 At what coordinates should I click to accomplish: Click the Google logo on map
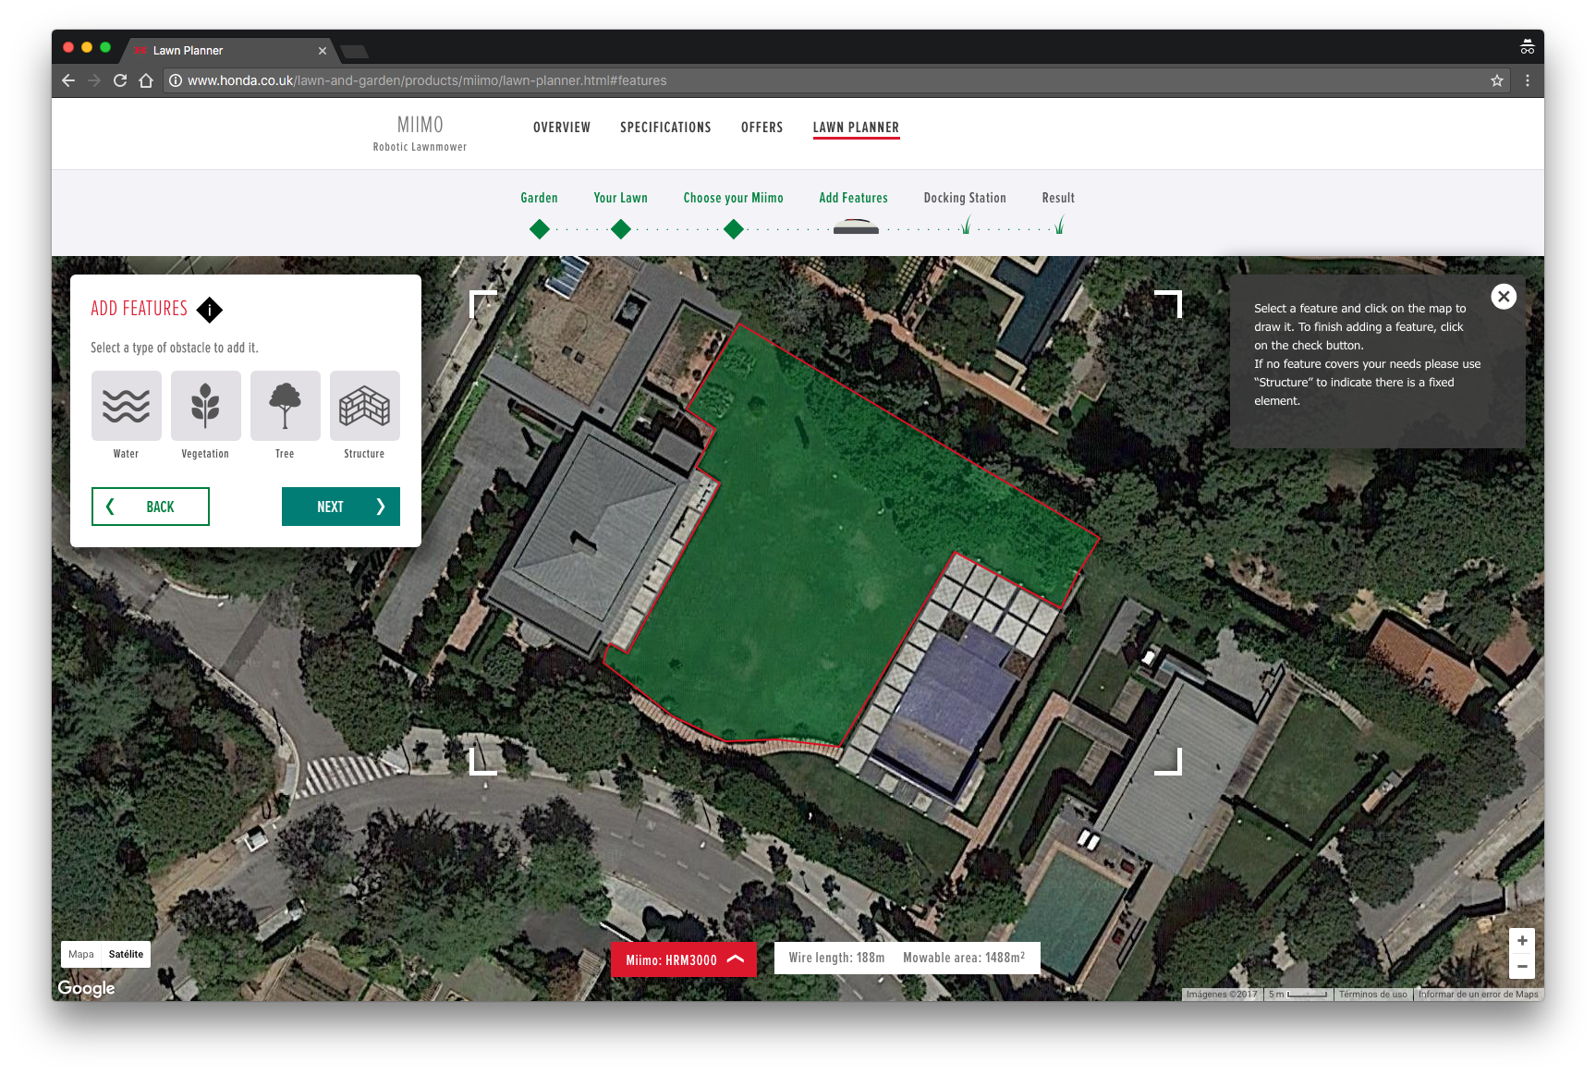[86, 988]
